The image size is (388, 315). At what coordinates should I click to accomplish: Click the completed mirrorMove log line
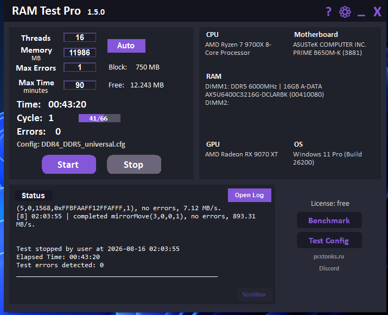(x=136, y=220)
